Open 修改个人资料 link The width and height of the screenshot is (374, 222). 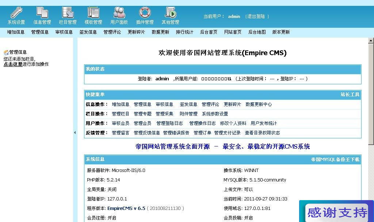pyautogui.click(x=233, y=123)
